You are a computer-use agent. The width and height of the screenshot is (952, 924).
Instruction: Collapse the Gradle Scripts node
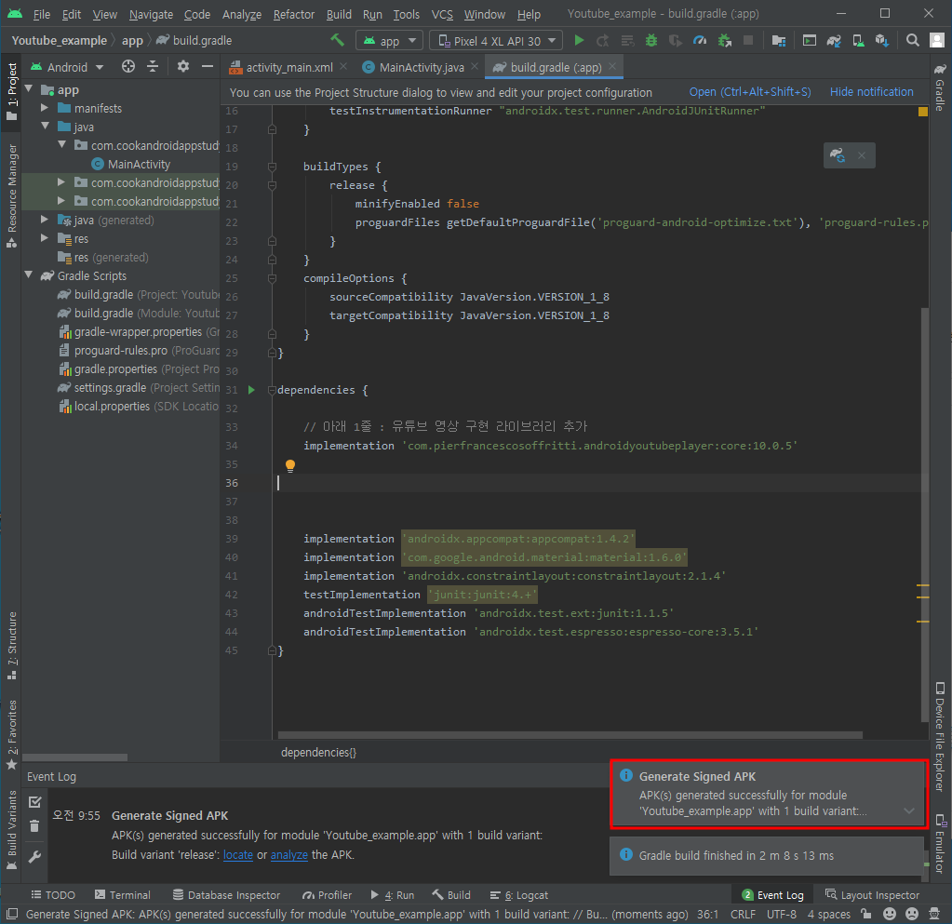tap(29, 275)
